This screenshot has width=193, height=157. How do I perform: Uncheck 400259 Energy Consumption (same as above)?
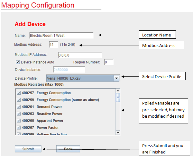tap(19, 100)
